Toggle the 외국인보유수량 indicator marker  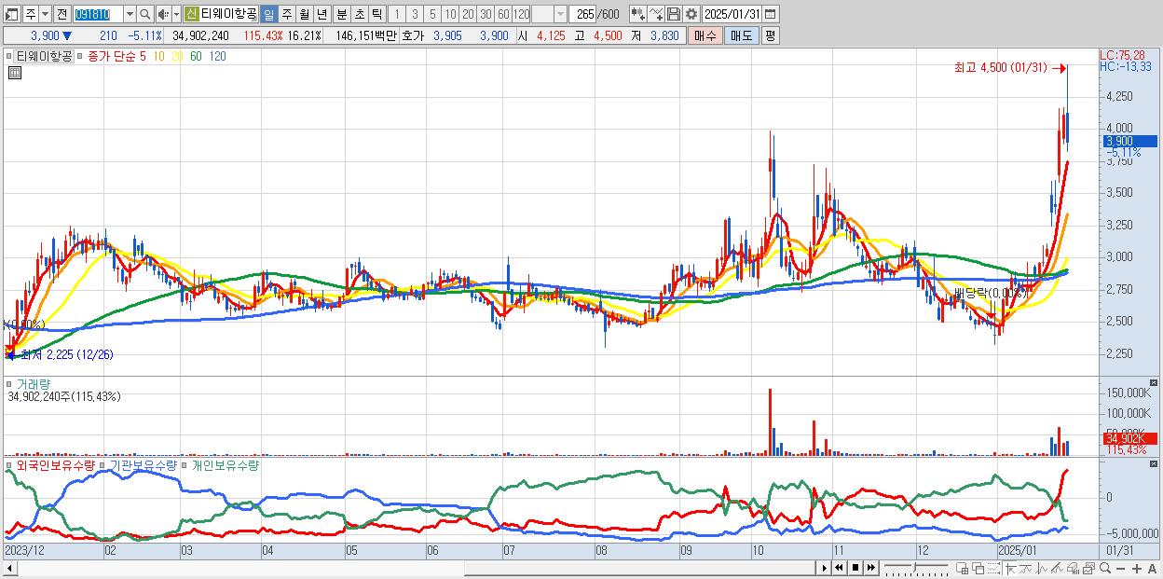(10, 465)
